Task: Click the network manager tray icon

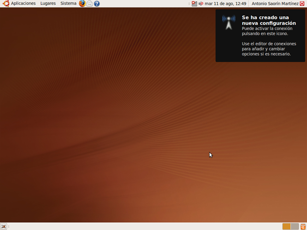Action: (x=194, y=3)
